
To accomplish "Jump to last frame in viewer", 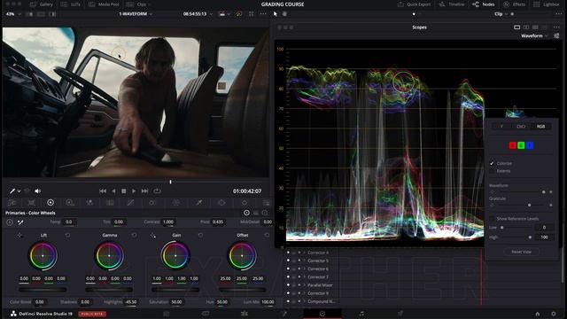I will click(x=144, y=191).
